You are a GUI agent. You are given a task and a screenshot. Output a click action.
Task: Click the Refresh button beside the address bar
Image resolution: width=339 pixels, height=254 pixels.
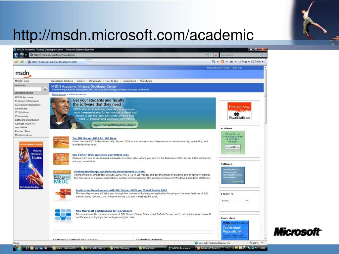[x=211, y=55]
